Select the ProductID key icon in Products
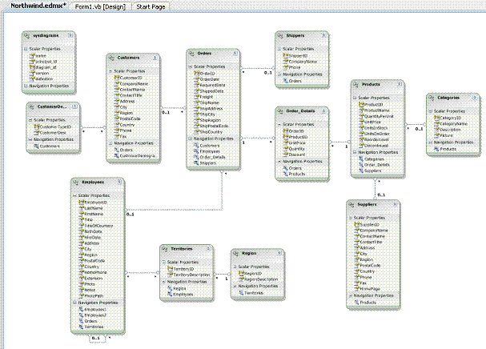 [x=361, y=104]
